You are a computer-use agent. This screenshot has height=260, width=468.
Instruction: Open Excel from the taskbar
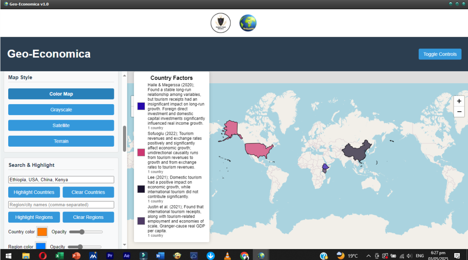pyautogui.click(x=59, y=255)
